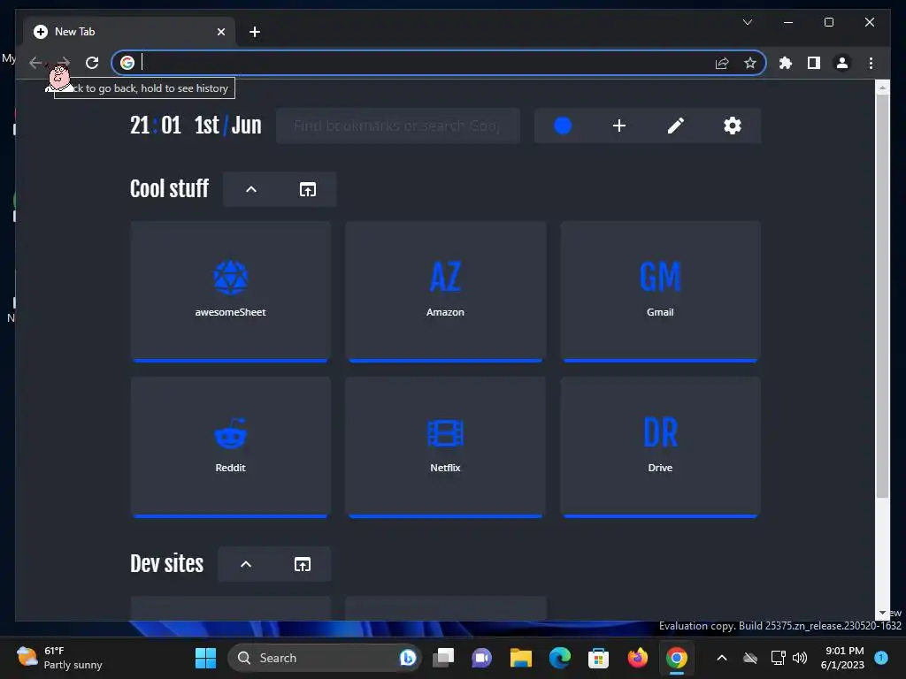Image resolution: width=906 pixels, height=679 pixels.
Task: Open the Chat app from taskbar
Action: tap(481, 658)
